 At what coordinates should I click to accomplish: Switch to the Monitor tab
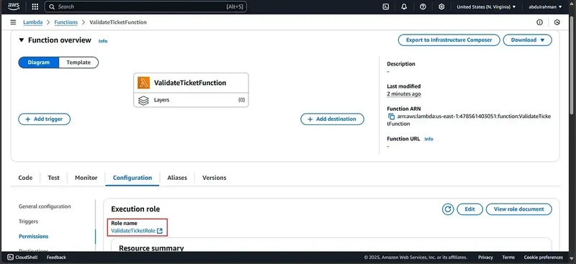(x=86, y=178)
